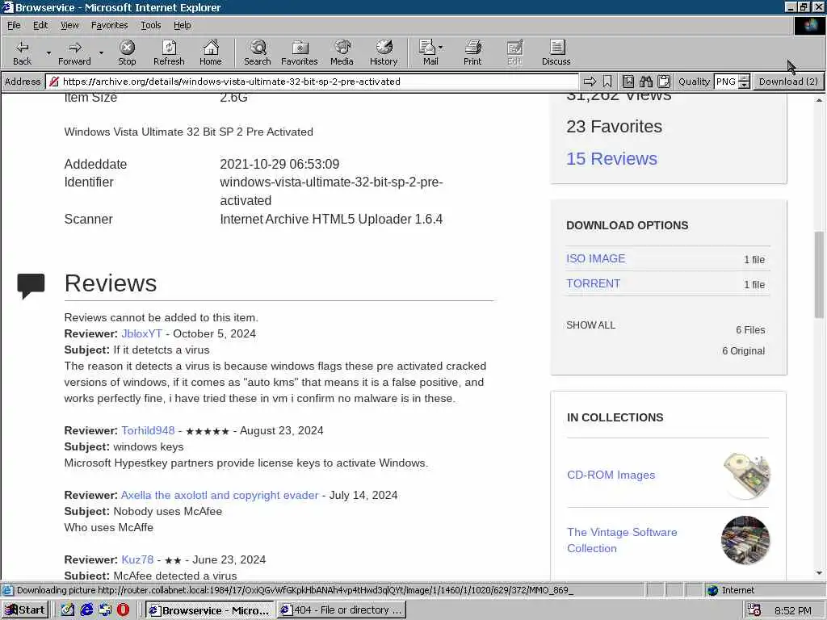The image size is (827, 620).
Task: Decrease Quality with spinner down arrow
Action: pos(744,85)
